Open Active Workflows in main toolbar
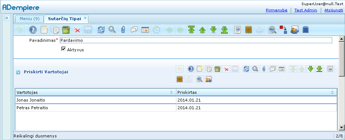The width and height of the screenshot is (345, 140). tap(283, 30)
